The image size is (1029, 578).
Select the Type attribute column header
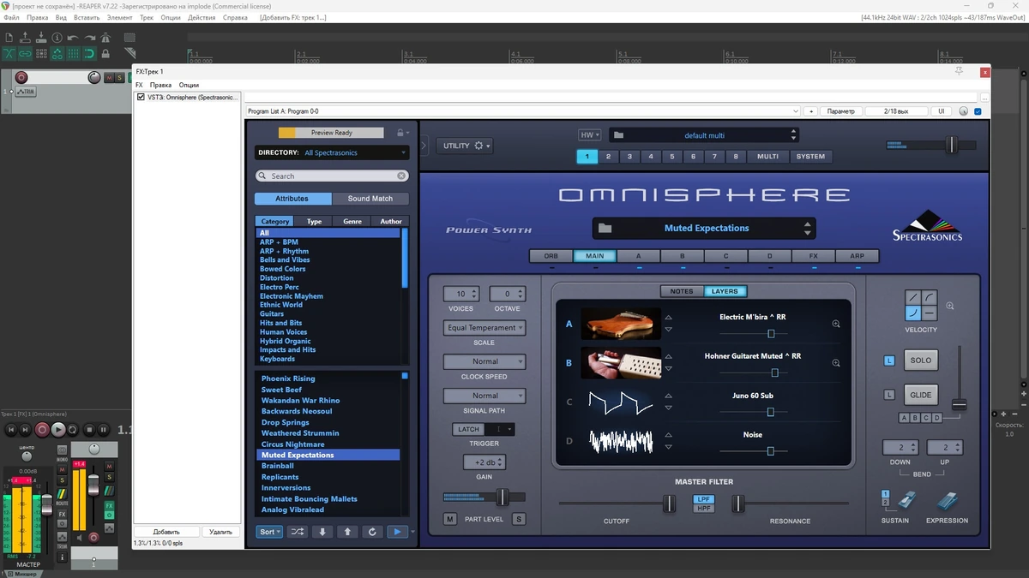pyautogui.click(x=315, y=221)
